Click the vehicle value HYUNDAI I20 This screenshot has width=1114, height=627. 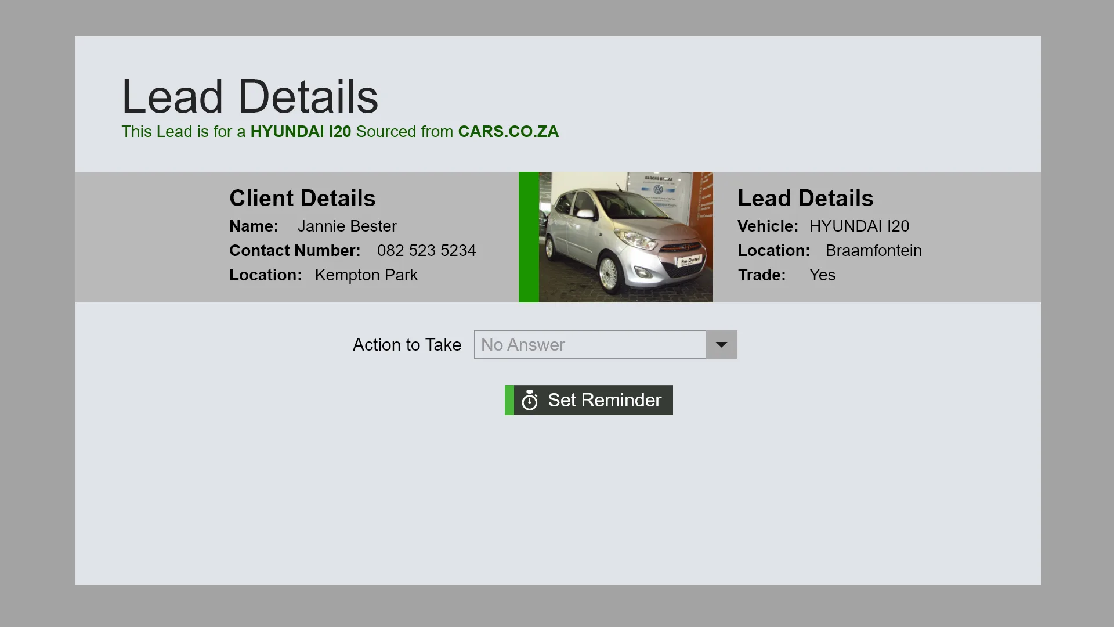point(859,226)
